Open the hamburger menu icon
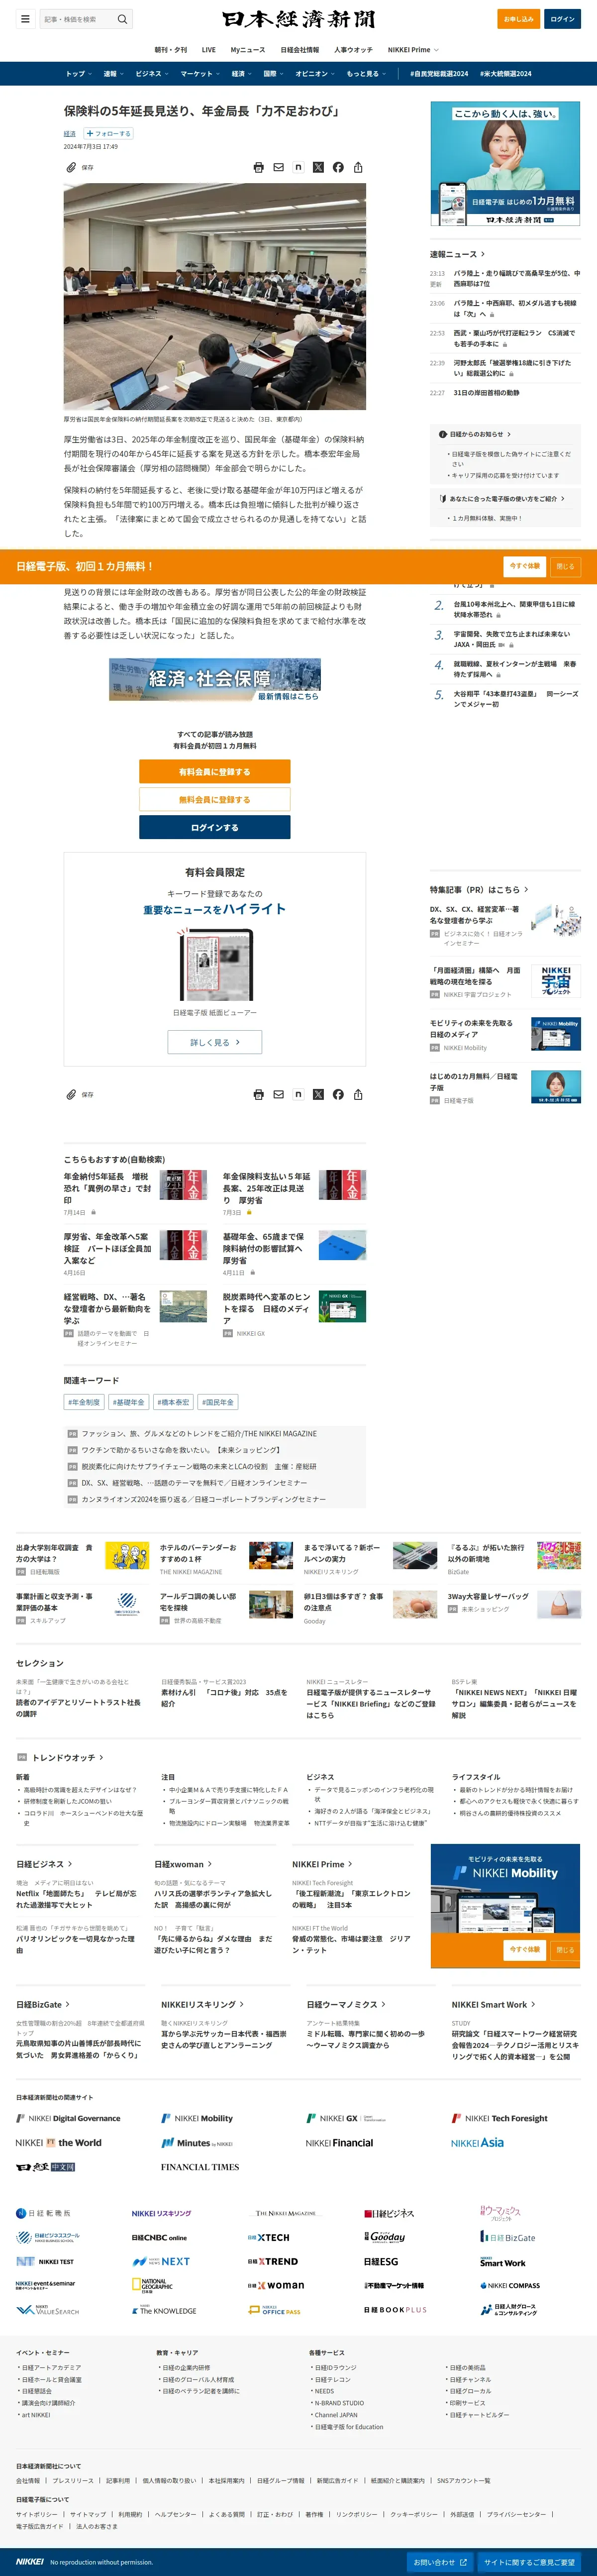Viewport: 597px width, 2576px height. 25,19
